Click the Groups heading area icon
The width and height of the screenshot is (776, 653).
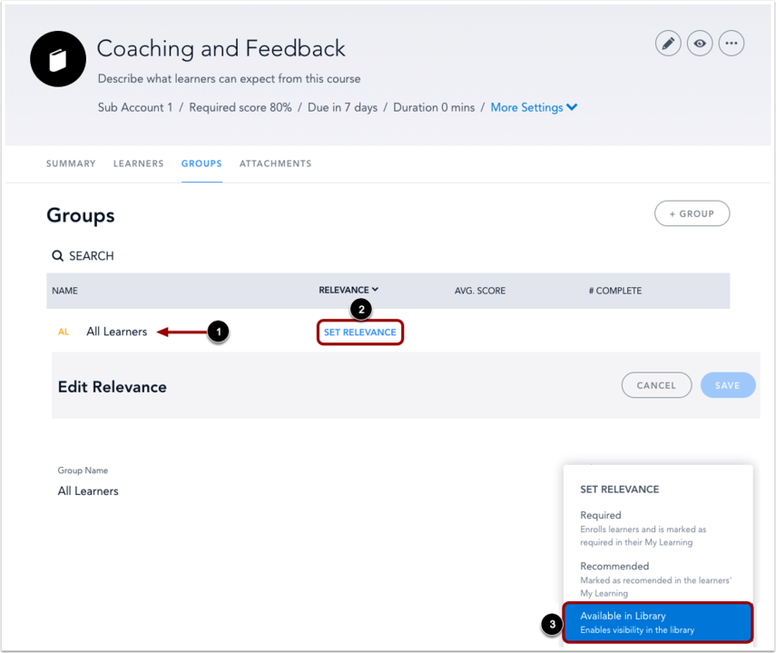(x=80, y=215)
